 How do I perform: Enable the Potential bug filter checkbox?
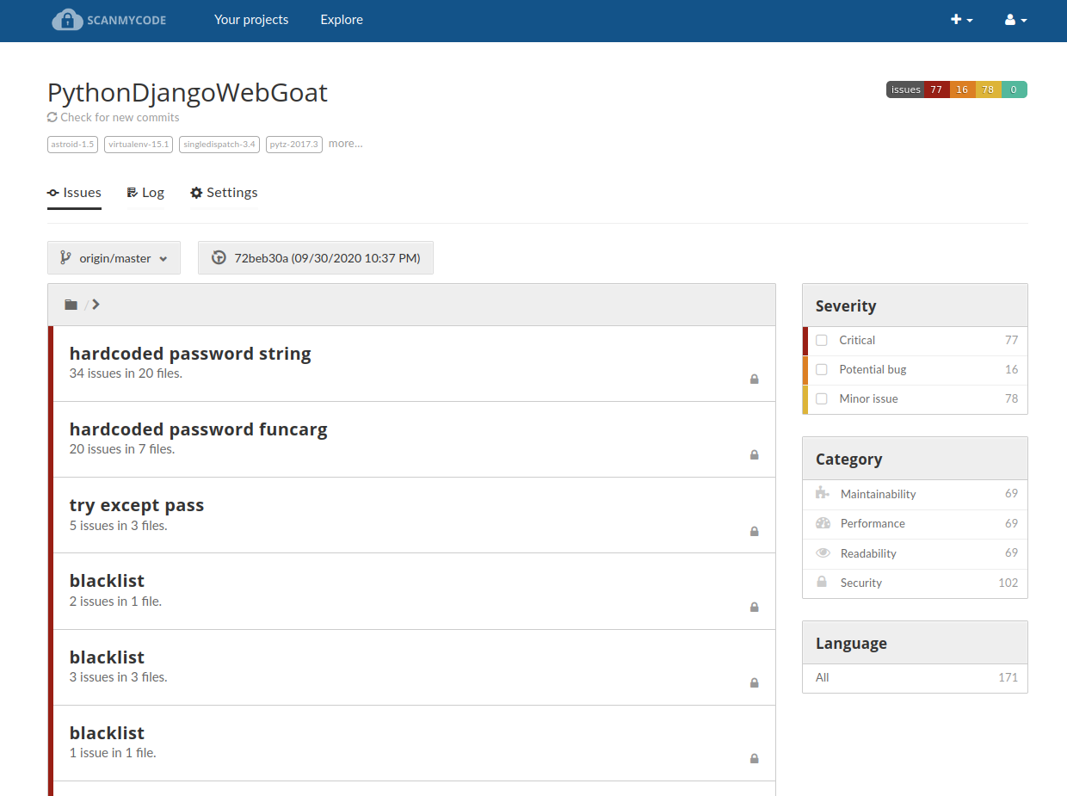point(822,370)
